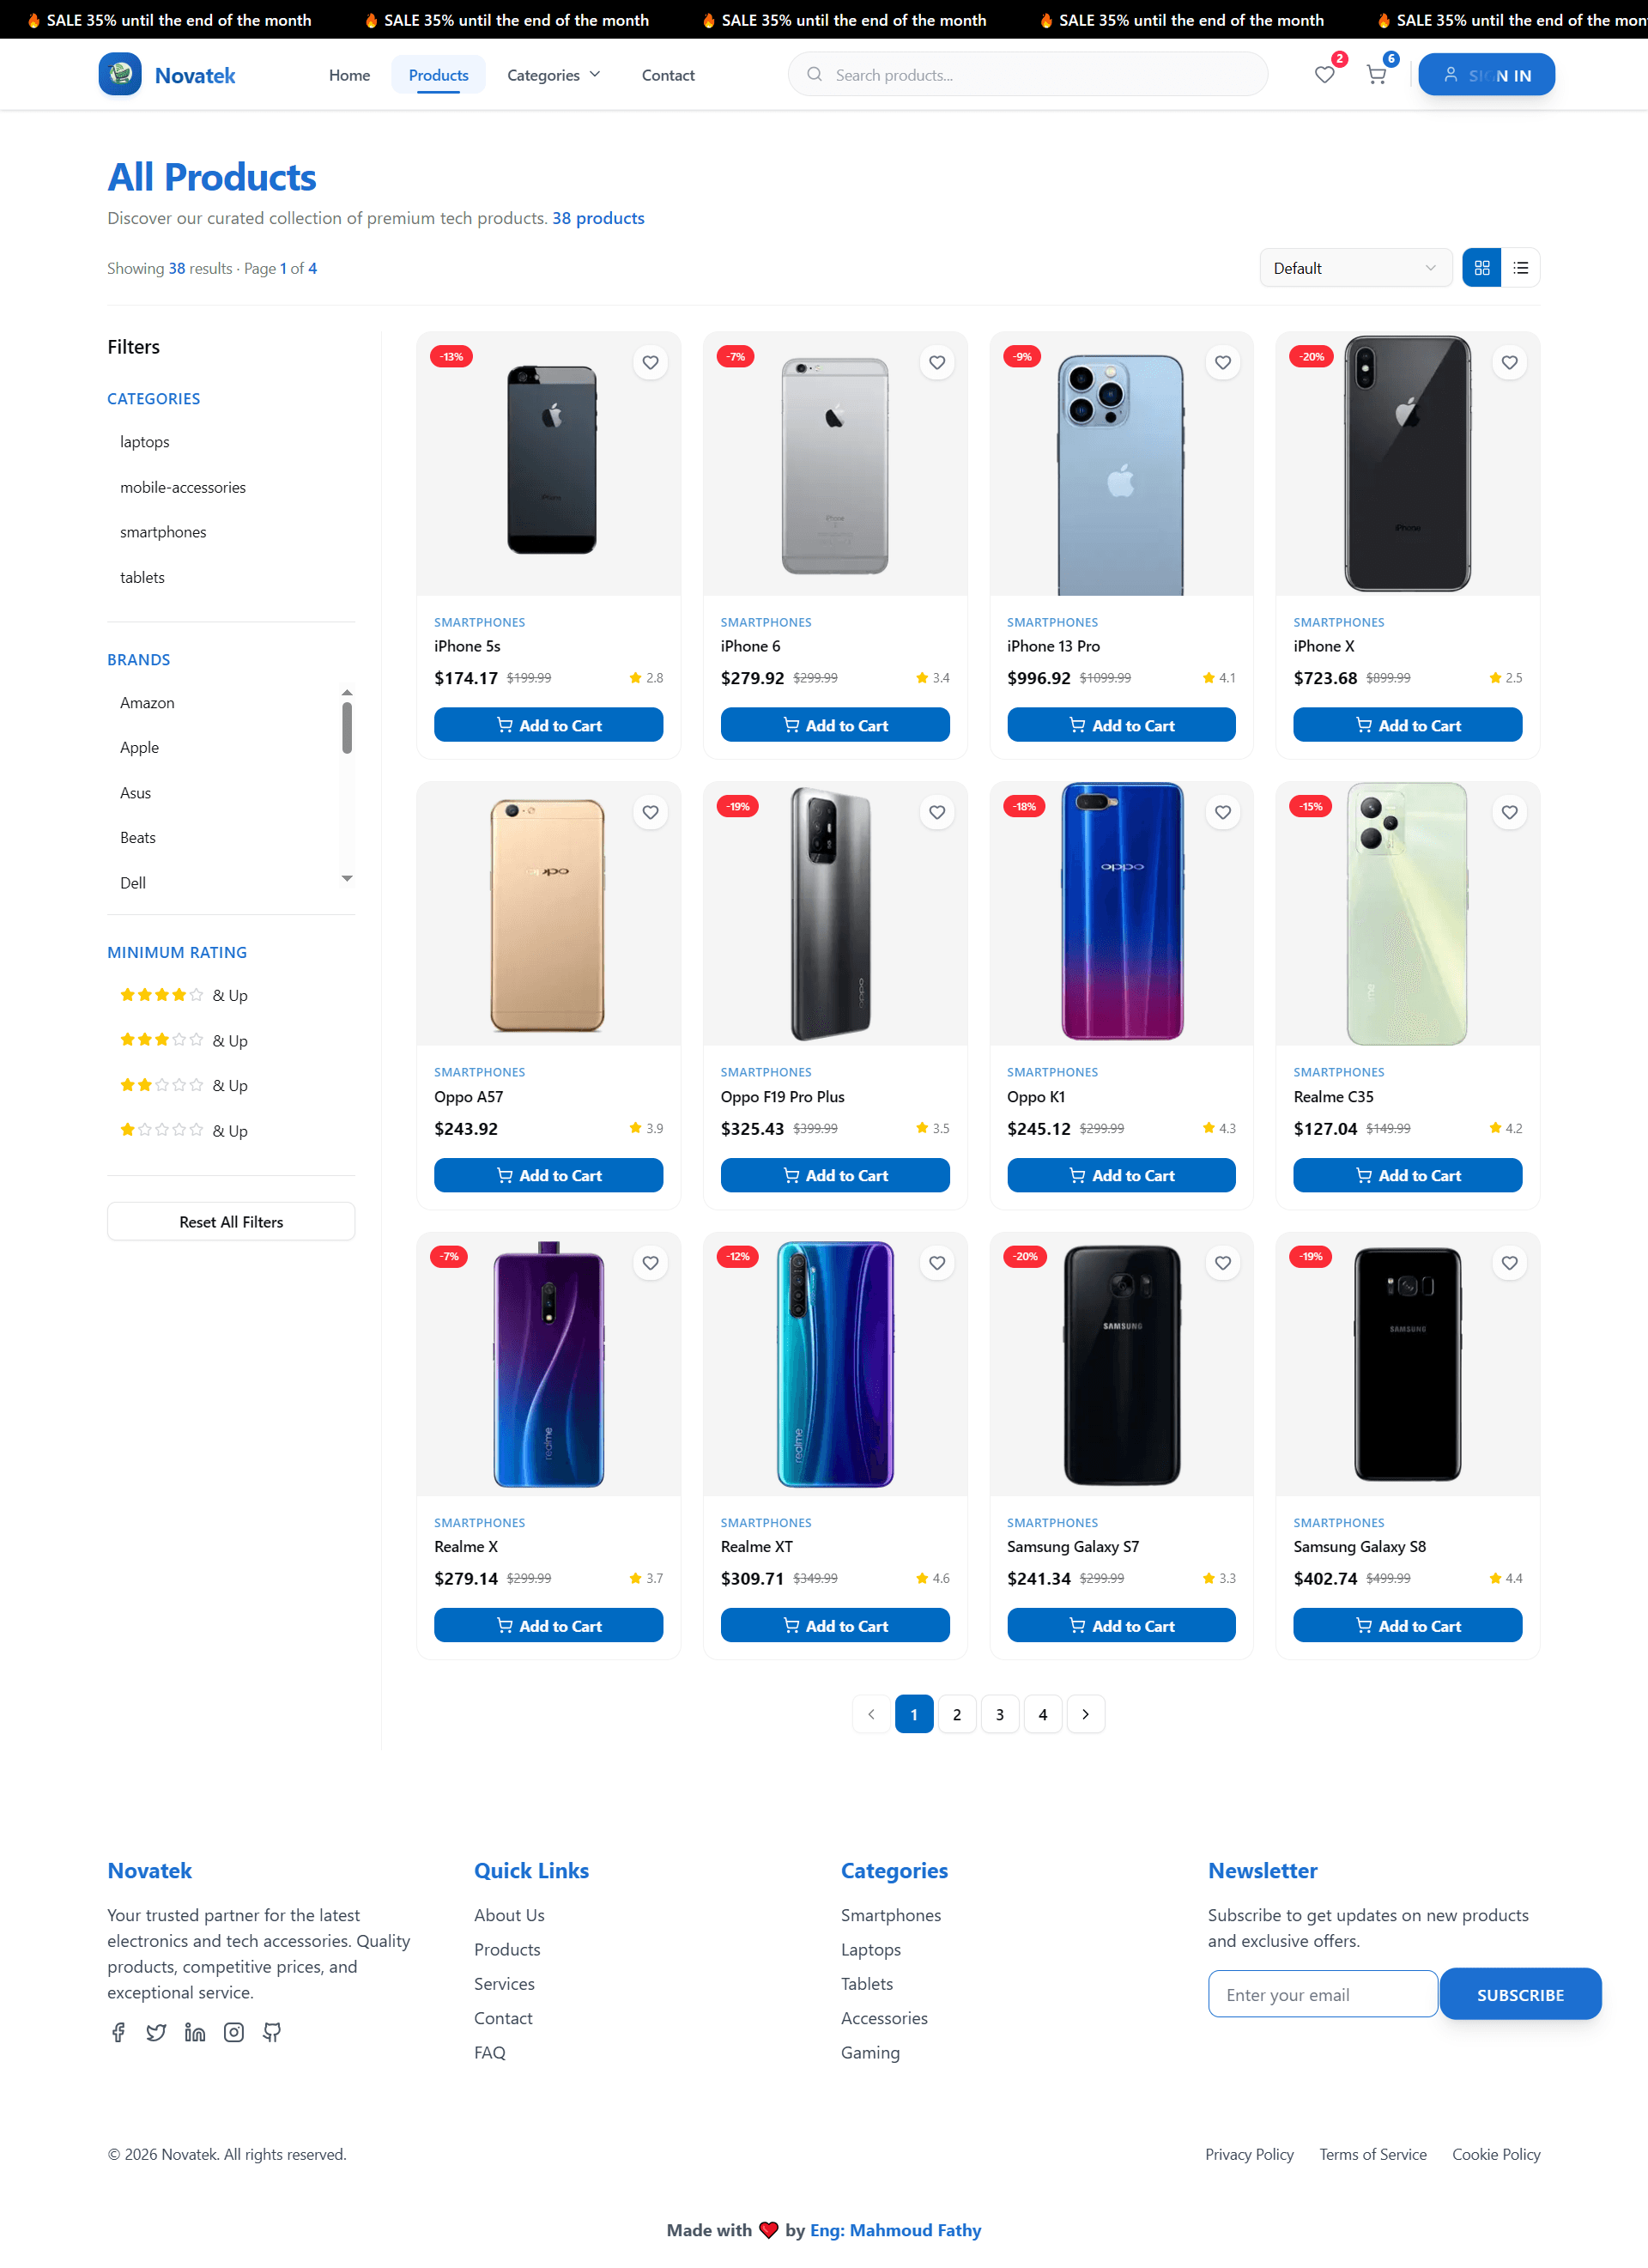Click the search magnifier icon
The image size is (1648, 2268).
point(815,74)
